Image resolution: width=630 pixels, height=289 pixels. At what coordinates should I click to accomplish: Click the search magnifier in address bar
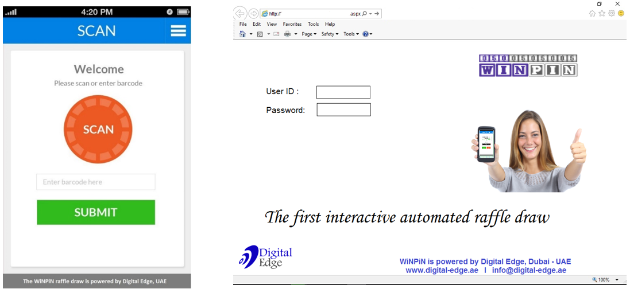[365, 14]
